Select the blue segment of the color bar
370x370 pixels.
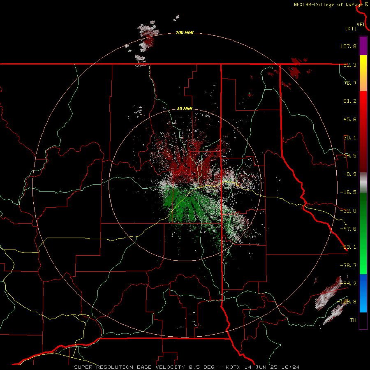coord(363,293)
